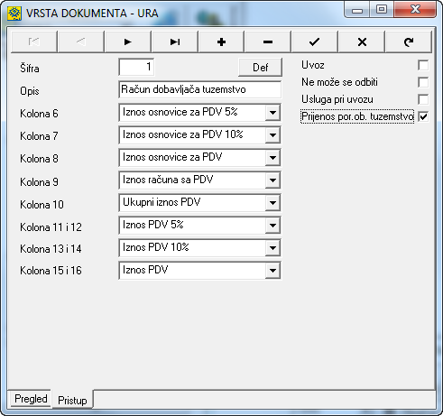The image size is (443, 416).
Task: Jump to last record button
Action: pyautogui.click(x=175, y=42)
